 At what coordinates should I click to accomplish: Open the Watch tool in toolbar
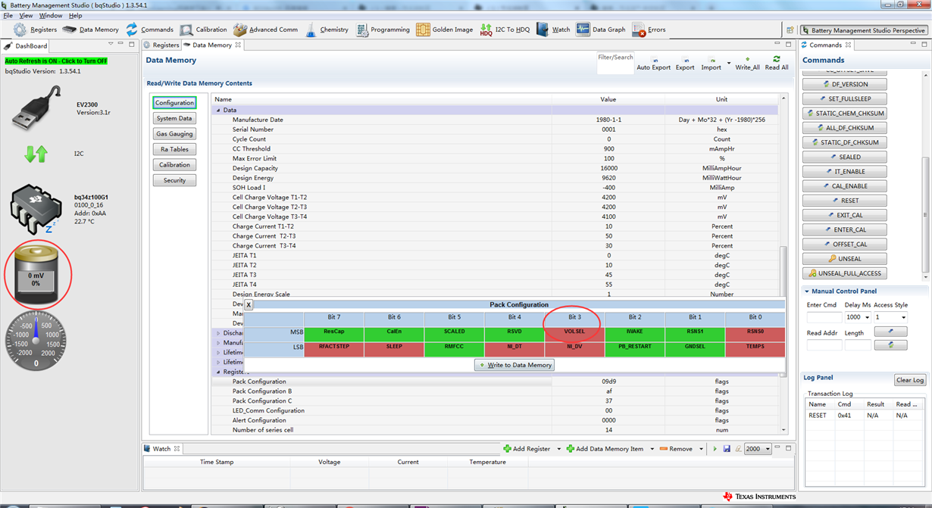pos(553,30)
